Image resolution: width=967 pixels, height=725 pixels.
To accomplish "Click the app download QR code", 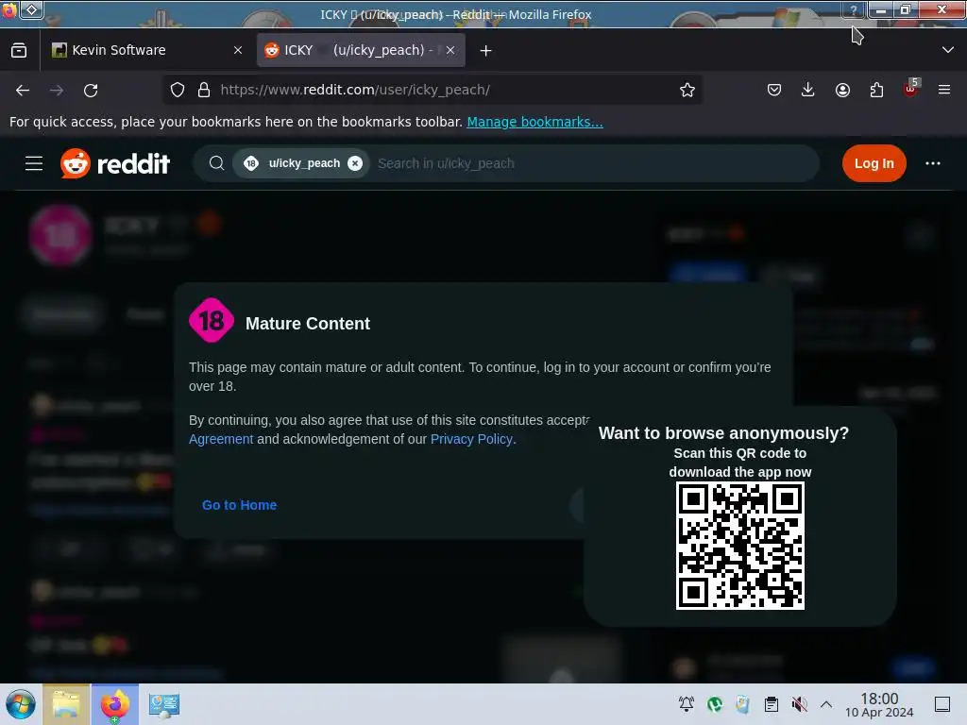I will pos(740,546).
